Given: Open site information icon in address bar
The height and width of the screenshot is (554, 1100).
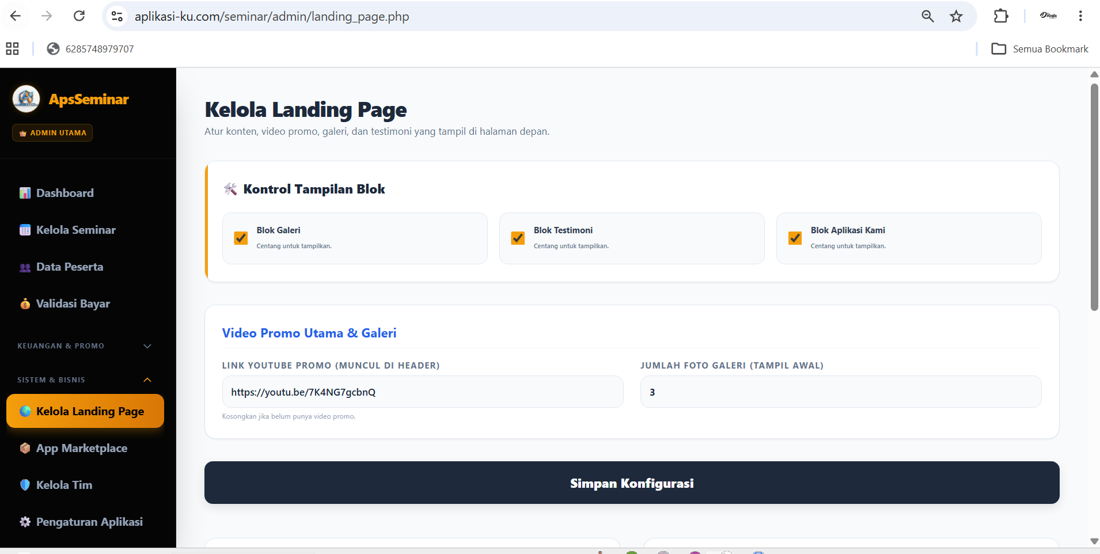Looking at the screenshot, I should (117, 16).
